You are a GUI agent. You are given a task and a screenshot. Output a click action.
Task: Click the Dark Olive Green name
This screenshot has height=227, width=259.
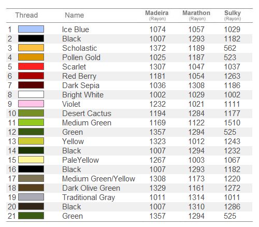click(x=91, y=188)
